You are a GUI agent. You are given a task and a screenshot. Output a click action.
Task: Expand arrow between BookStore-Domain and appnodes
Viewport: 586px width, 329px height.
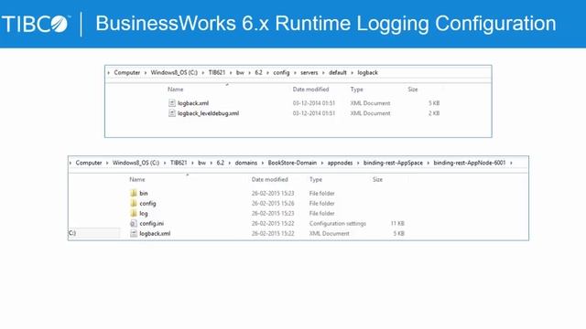(x=322, y=163)
